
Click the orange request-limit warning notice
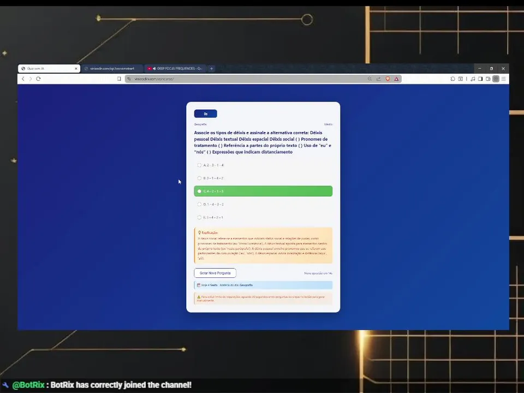click(x=263, y=299)
